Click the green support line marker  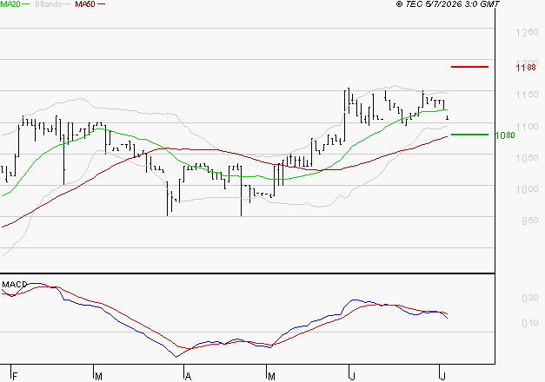coord(469,135)
